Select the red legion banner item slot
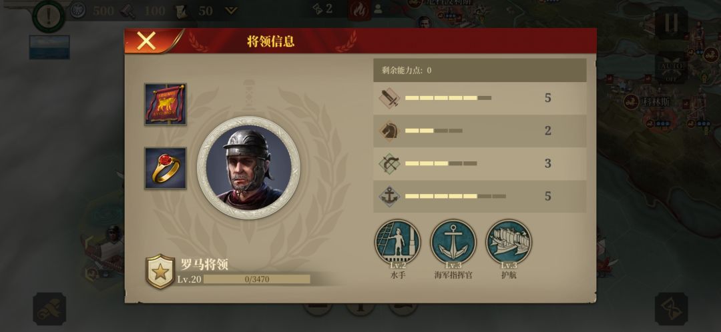The height and width of the screenshot is (332, 721). click(x=166, y=104)
